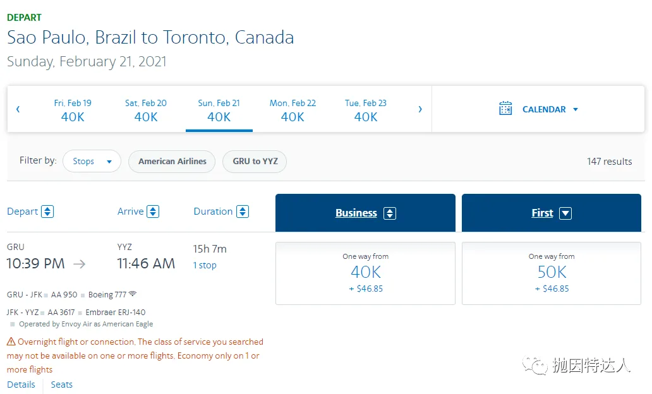Click the next dates right arrow
652x394 pixels.
420,109
